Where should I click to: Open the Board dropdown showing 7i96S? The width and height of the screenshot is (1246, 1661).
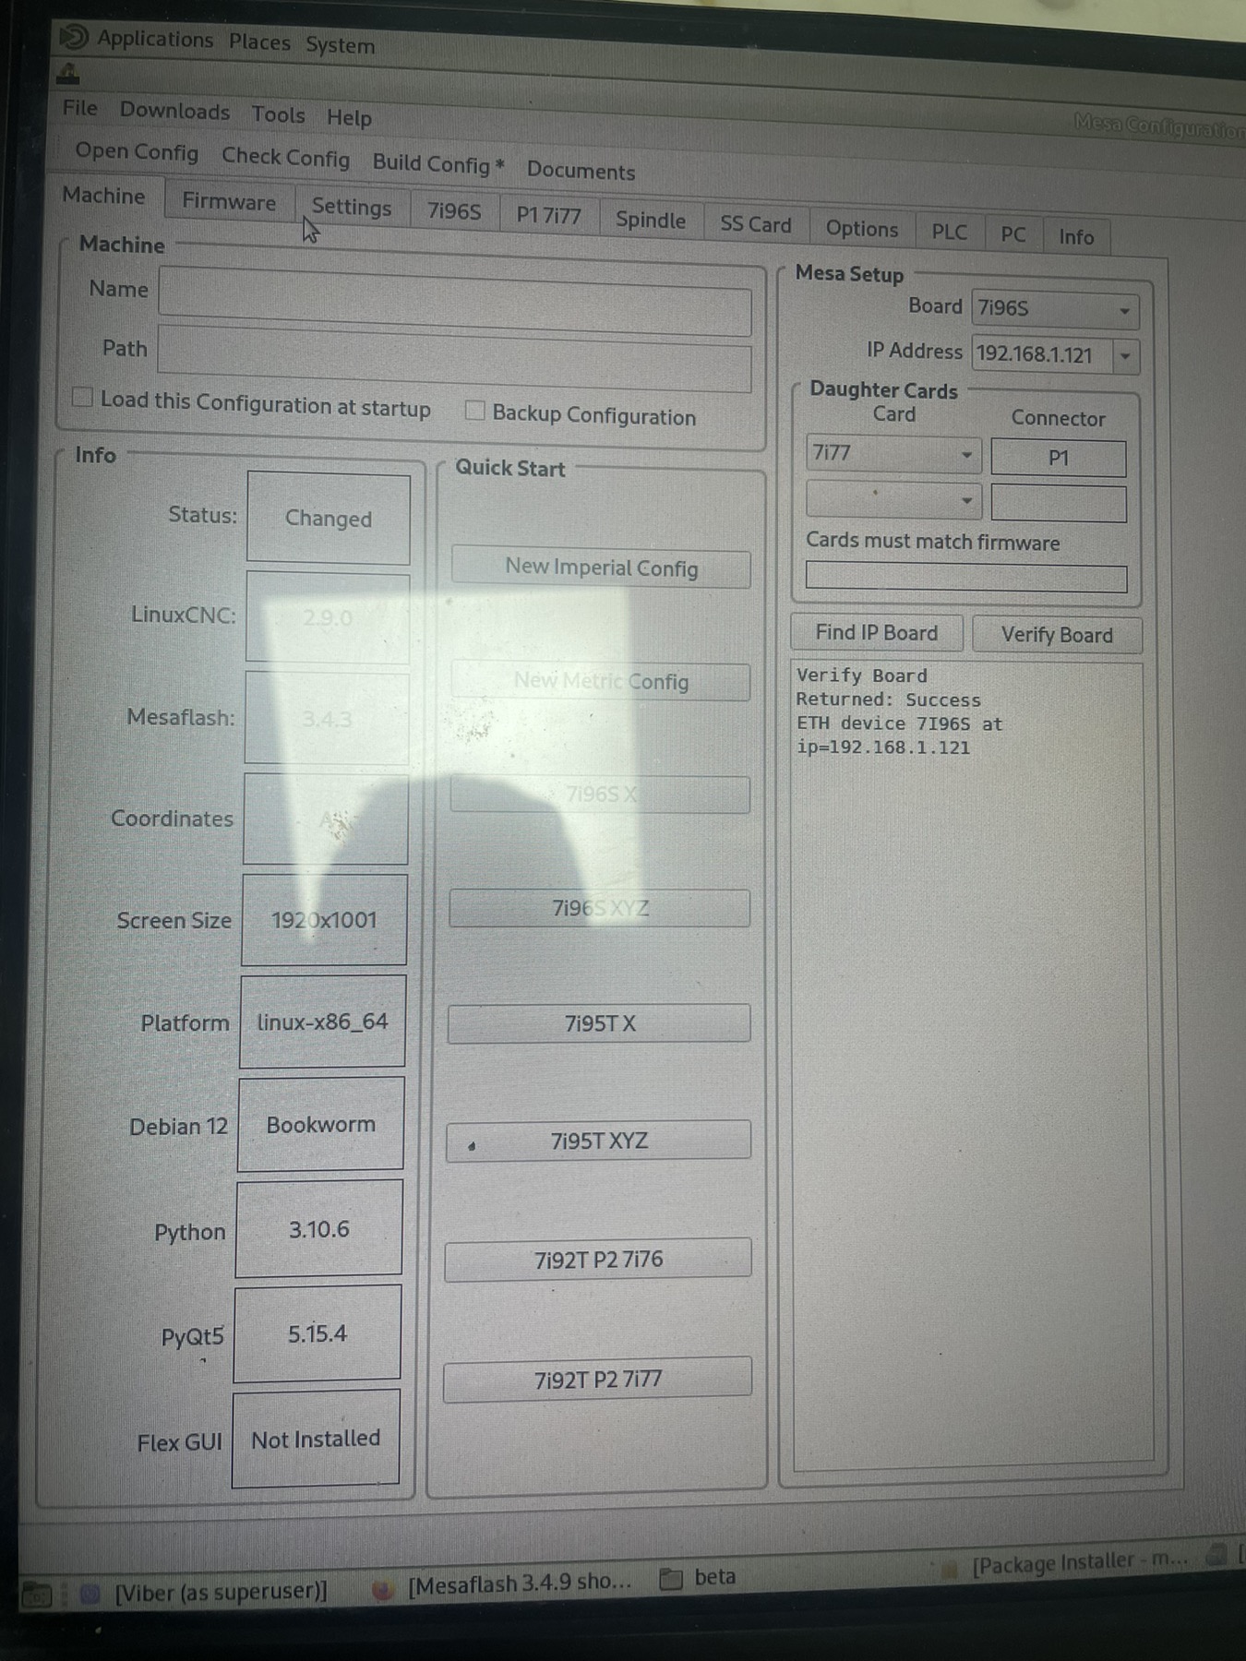click(1054, 309)
